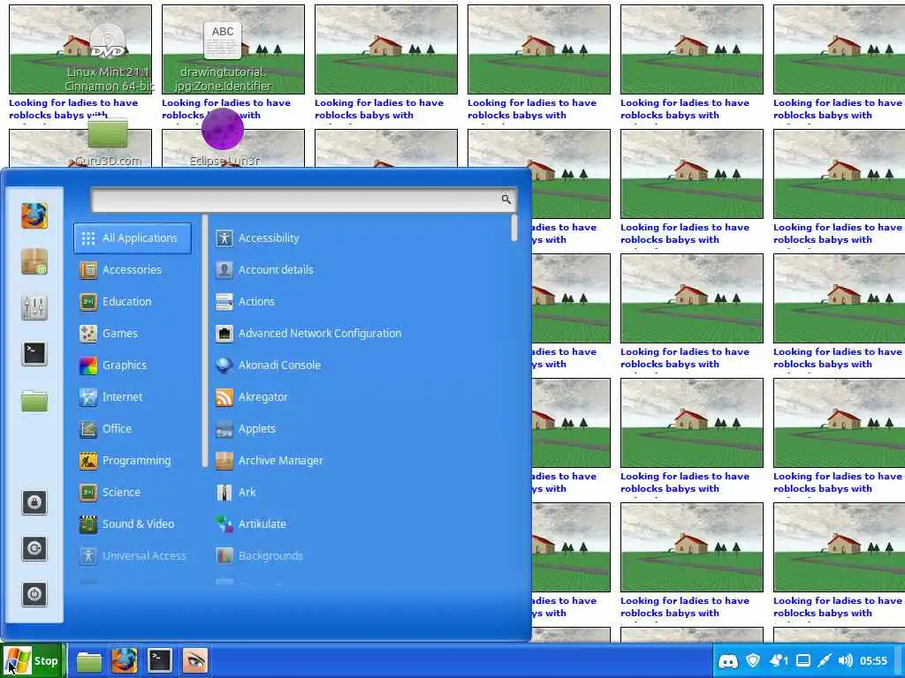Open Discord tray icon

(728, 661)
